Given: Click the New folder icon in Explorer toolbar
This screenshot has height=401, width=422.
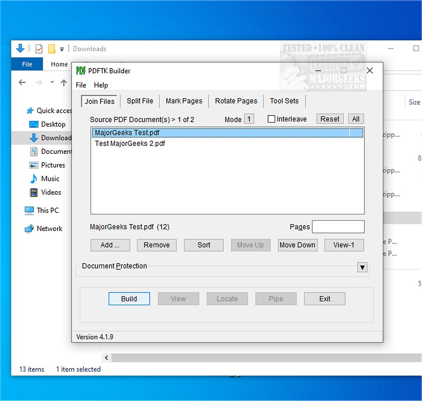Looking at the screenshot, I should [51, 49].
